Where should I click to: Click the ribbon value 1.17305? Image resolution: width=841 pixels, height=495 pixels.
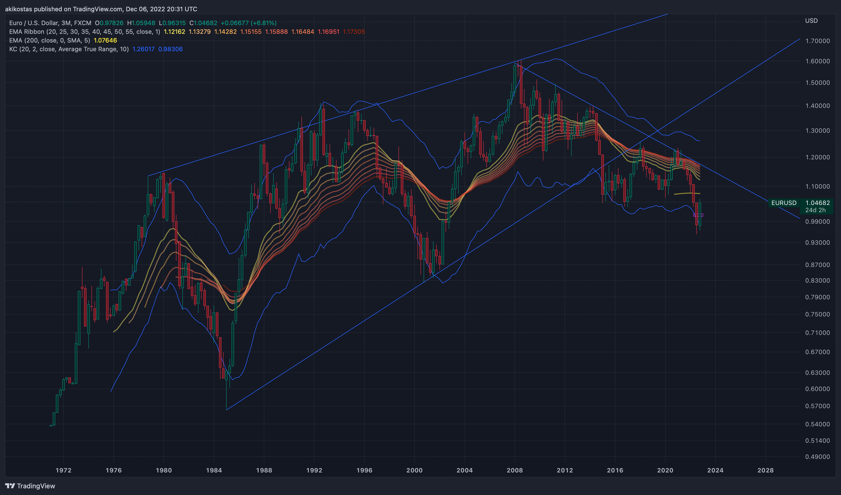tap(354, 32)
